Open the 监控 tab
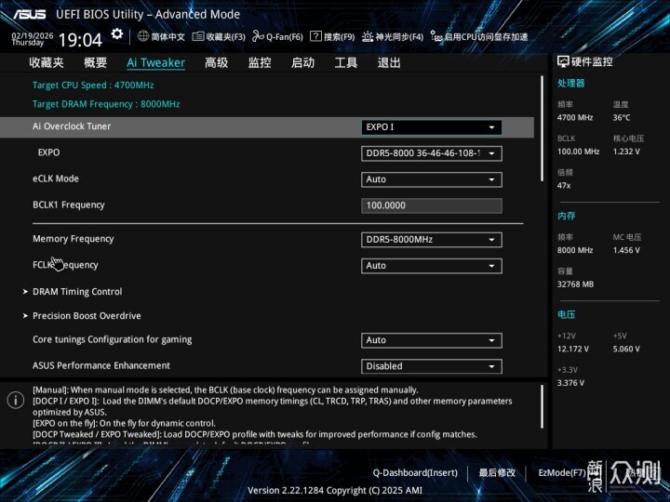Viewport: 670px width, 502px height. pyautogui.click(x=260, y=63)
